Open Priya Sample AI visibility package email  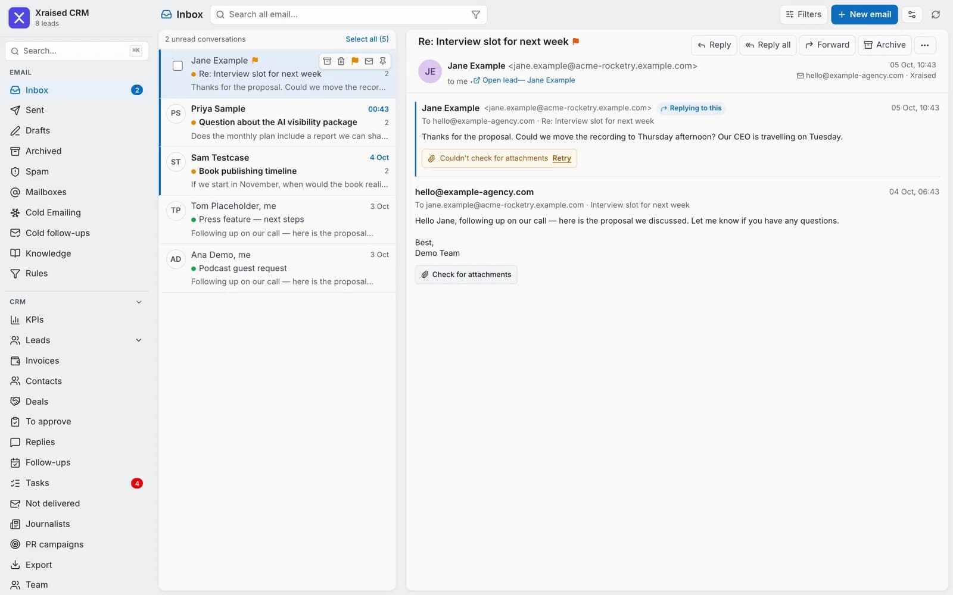coord(278,122)
